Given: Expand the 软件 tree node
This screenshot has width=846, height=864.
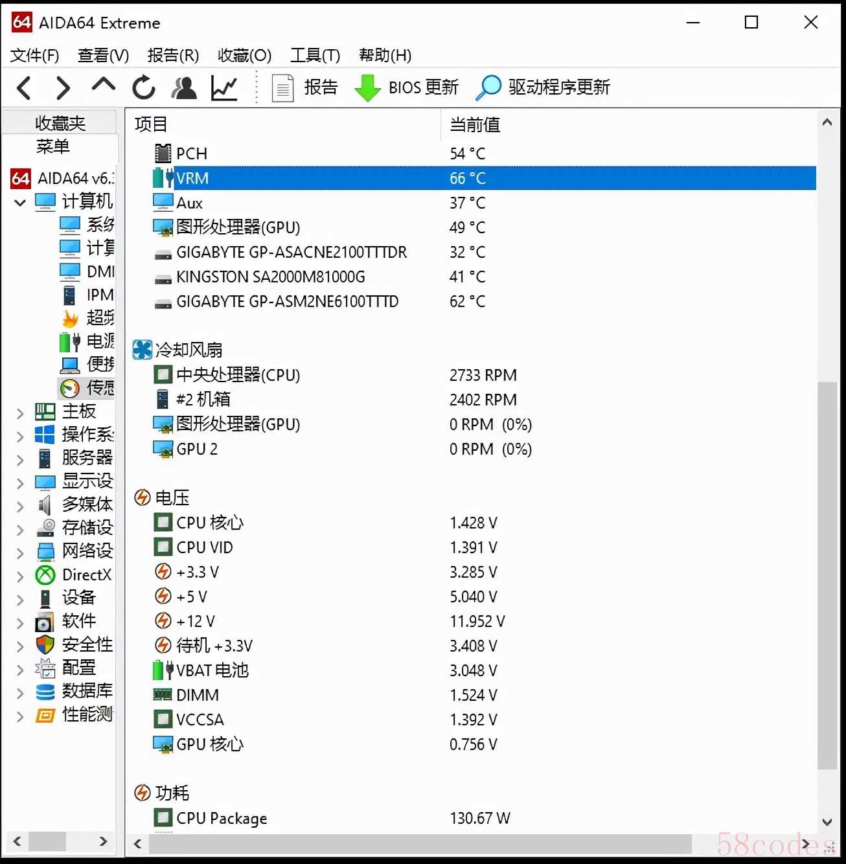Looking at the screenshot, I should point(20,622).
